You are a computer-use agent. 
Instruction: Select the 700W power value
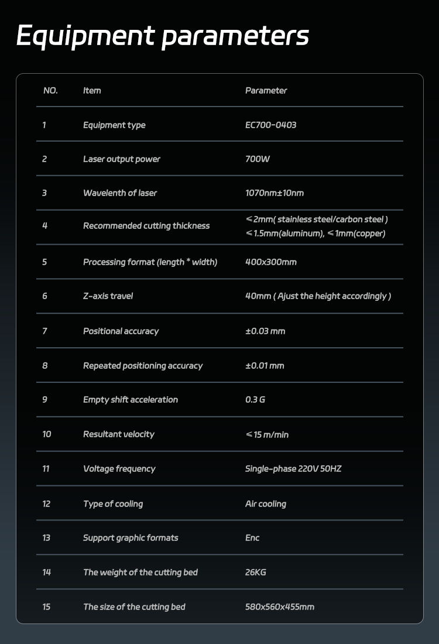click(258, 159)
